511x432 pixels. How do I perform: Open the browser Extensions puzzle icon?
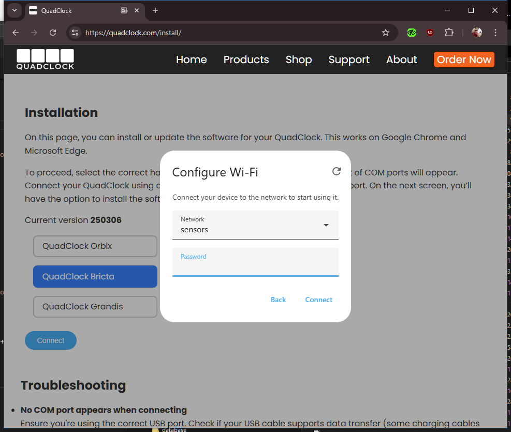point(449,33)
